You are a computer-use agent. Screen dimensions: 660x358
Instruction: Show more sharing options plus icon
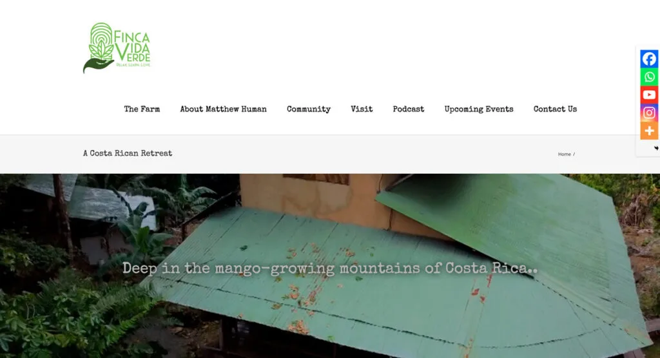coord(649,131)
